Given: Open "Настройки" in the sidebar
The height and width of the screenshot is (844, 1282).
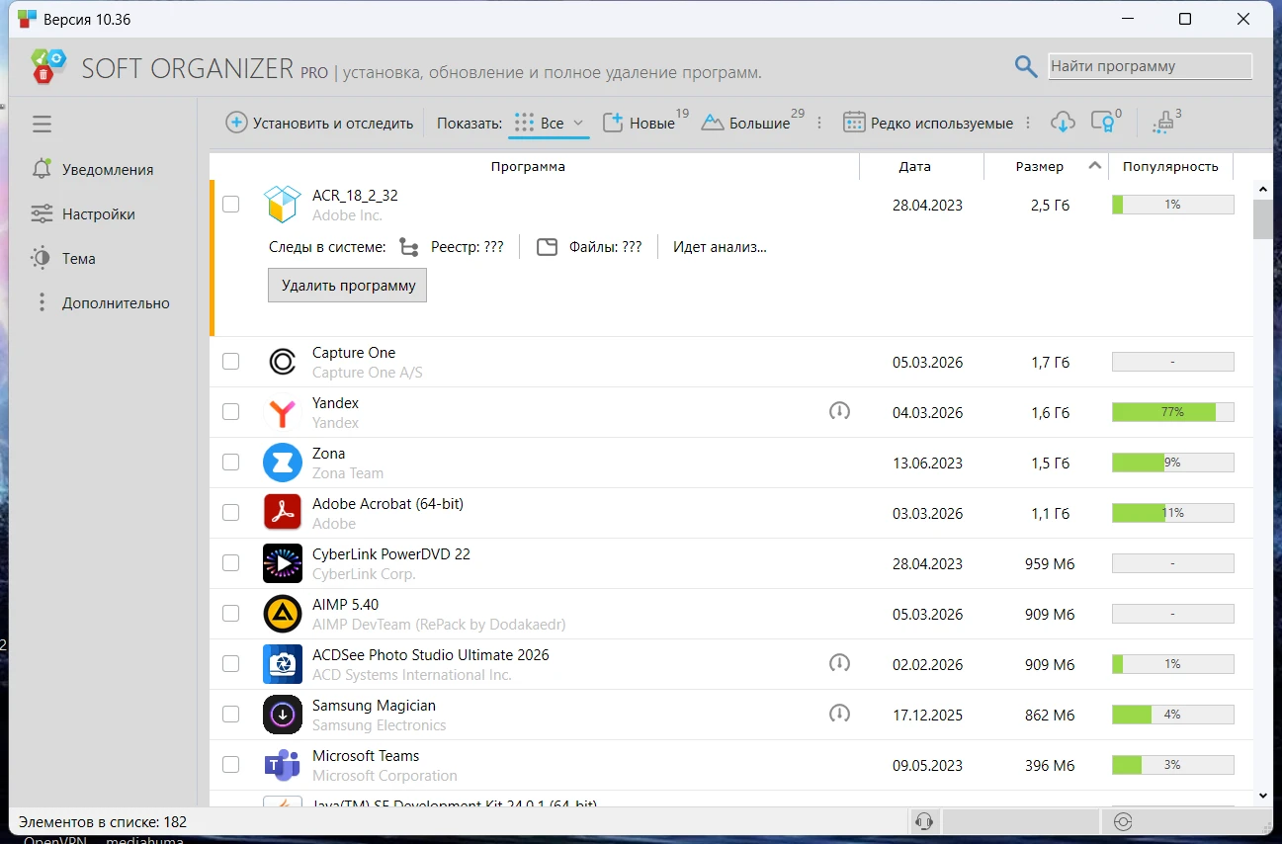Looking at the screenshot, I should (x=98, y=214).
